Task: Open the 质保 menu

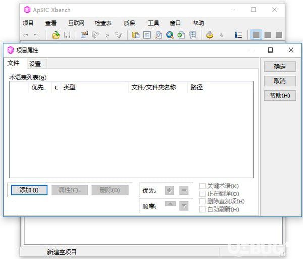Action: tap(129, 23)
